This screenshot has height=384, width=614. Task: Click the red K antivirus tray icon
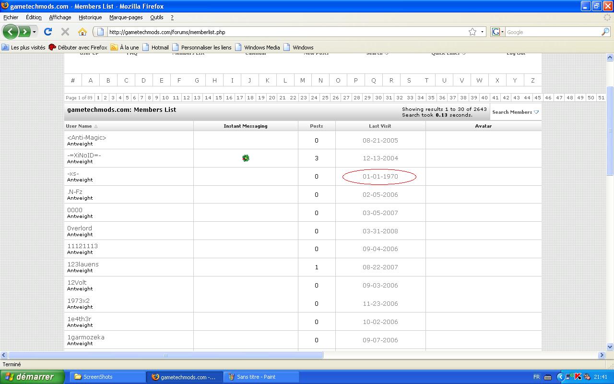point(578,377)
